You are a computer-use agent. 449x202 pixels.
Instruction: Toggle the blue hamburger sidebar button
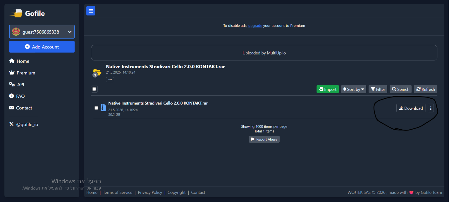pos(91,11)
